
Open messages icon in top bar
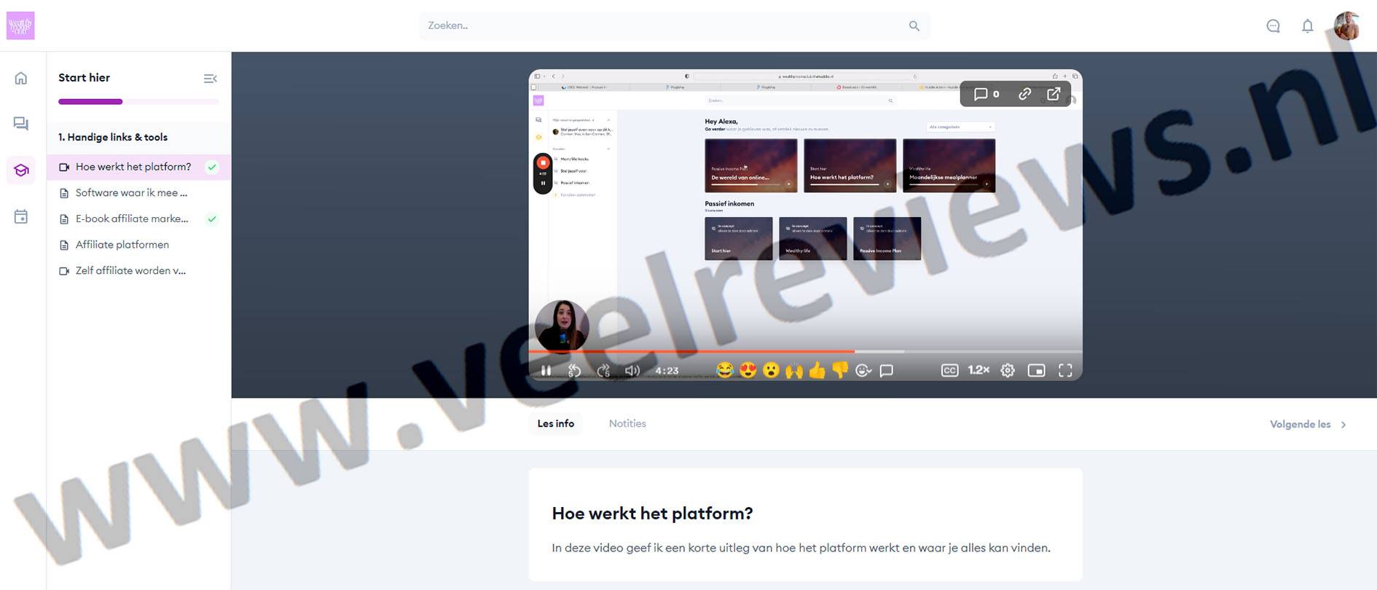coord(1273,26)
